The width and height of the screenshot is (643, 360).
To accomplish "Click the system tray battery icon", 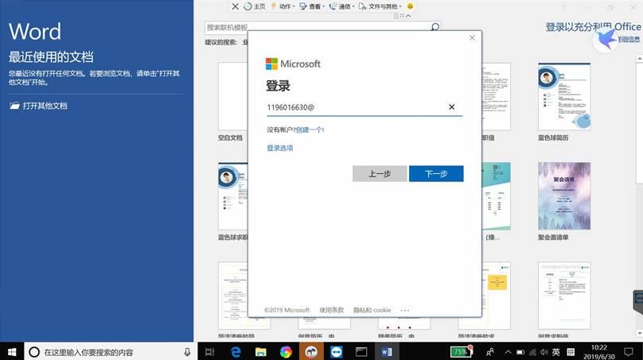I will 520,352.
